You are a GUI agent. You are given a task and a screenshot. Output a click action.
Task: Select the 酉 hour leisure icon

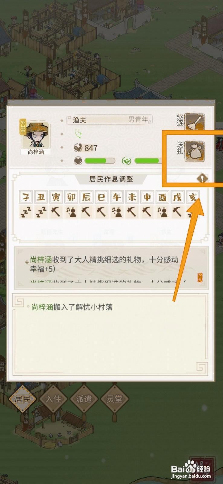click(x=162, y=212)
